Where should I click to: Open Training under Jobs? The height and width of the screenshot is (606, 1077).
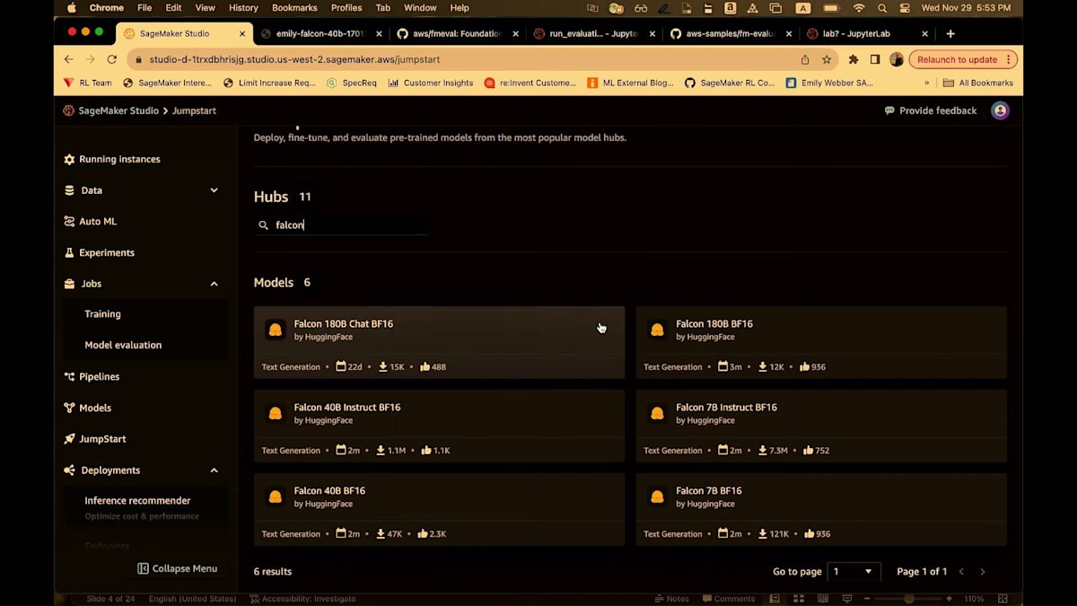(x=102, y=314)
